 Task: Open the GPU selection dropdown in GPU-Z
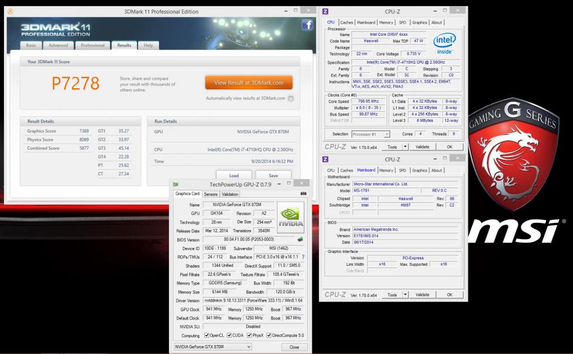click(x=212, y=347)
